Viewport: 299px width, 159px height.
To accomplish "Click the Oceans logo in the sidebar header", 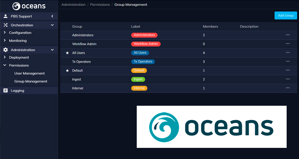I will (29, 6).
